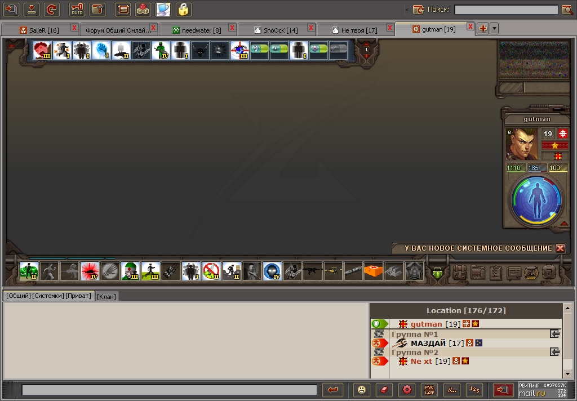Image resolution: width=577 pixels, height=401 pixels.
Task: Click the chat message input field
Action: click(169, 390)
